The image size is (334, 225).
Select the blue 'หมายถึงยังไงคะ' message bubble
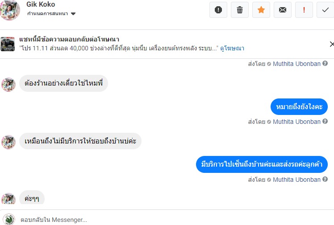coord(299,107)
